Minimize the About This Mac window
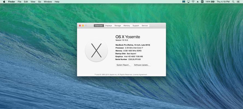 pyautogui.click(x=83, y=26)
